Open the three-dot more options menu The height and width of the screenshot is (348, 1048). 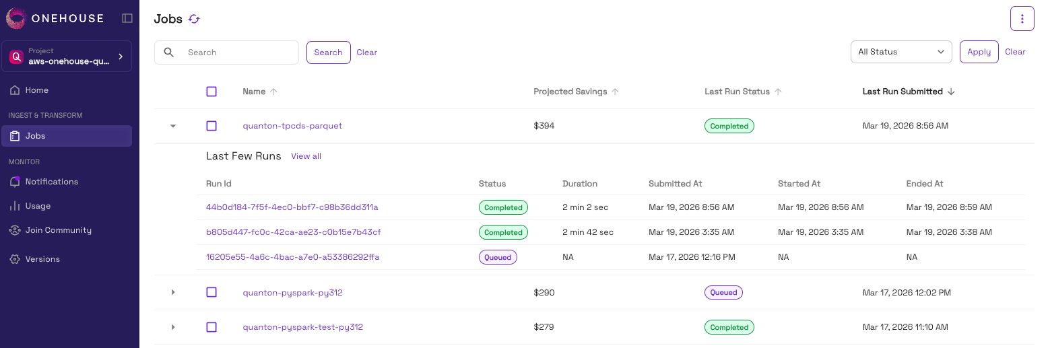pos(1022,18)
